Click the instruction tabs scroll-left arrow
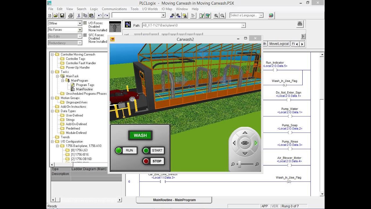 [297, 44]
